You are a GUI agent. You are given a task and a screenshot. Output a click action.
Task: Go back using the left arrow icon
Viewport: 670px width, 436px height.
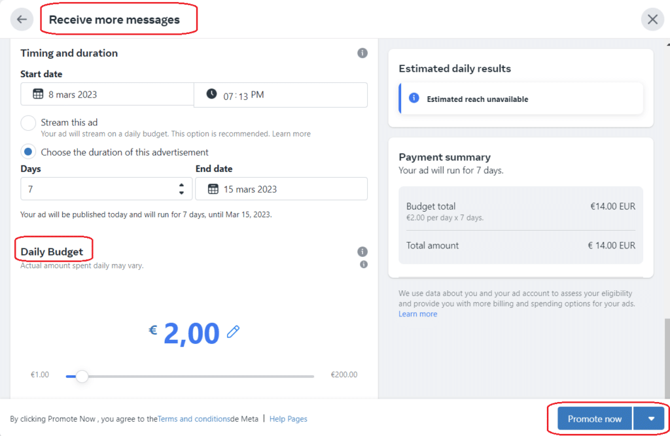tap(22, 19)
